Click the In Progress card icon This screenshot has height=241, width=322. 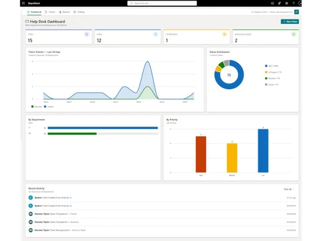(x=225, y=34)
